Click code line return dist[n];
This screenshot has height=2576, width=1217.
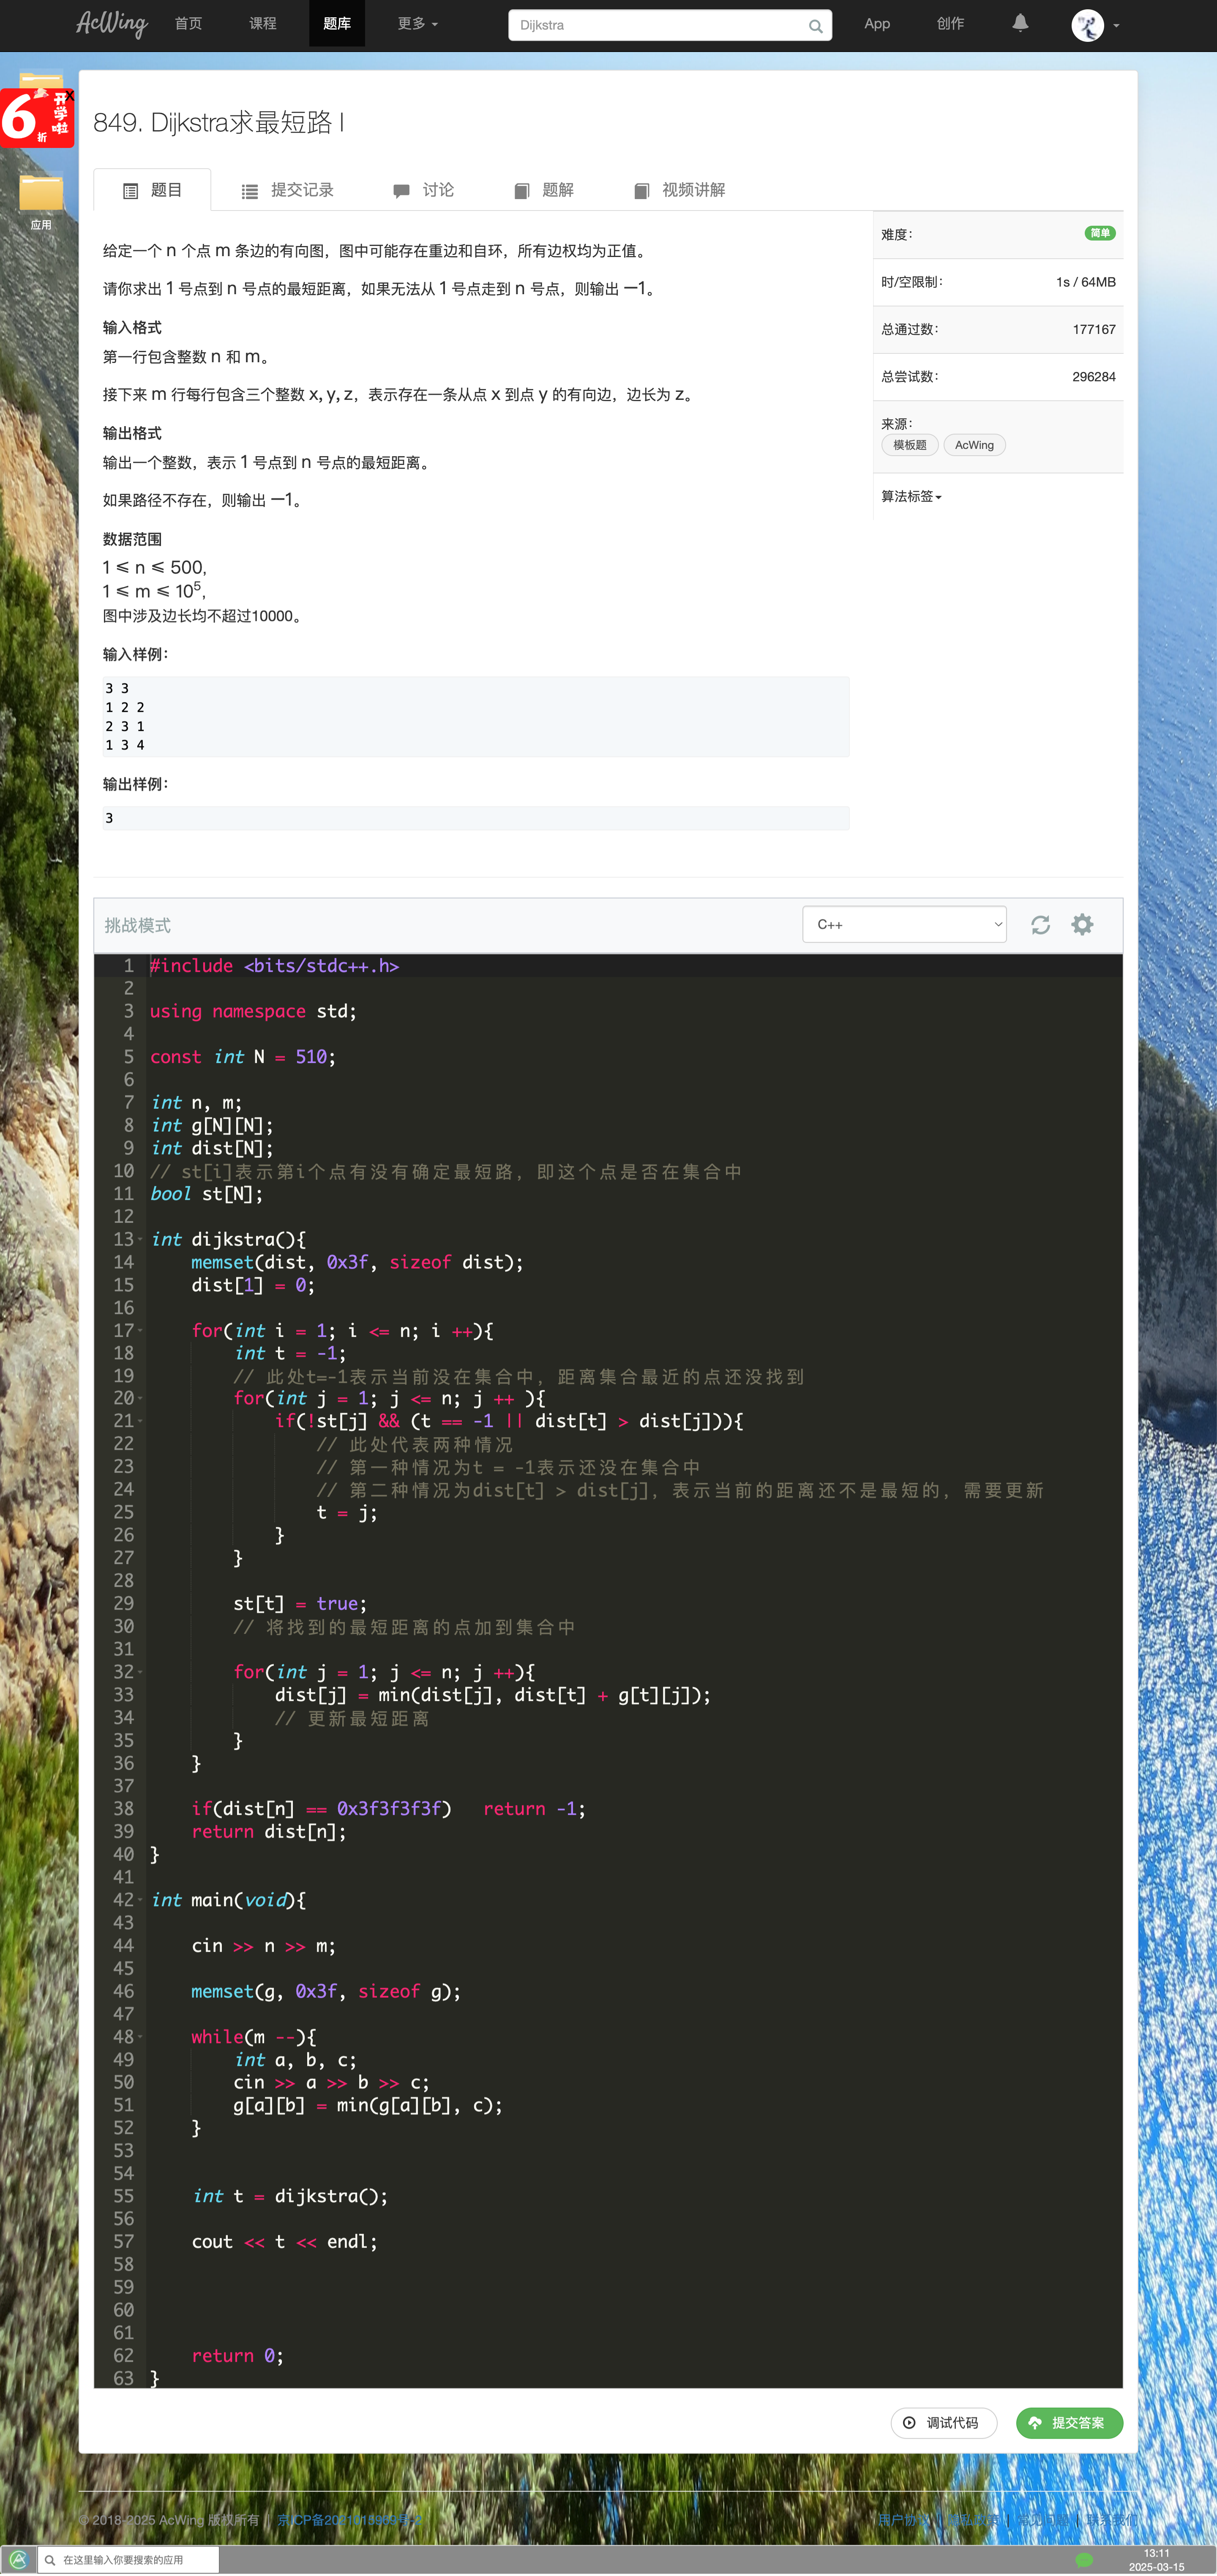269,1832
